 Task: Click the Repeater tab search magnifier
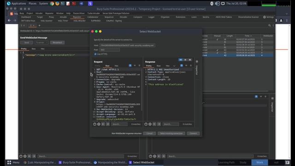269,25
